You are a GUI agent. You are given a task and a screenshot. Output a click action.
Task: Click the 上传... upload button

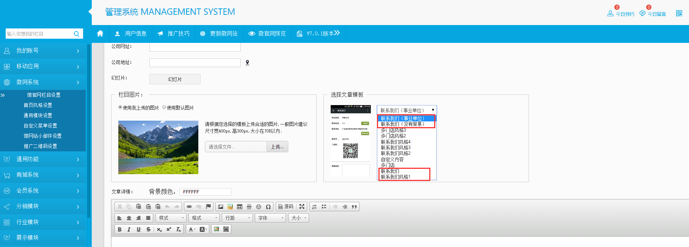click(x=277, y=147)
